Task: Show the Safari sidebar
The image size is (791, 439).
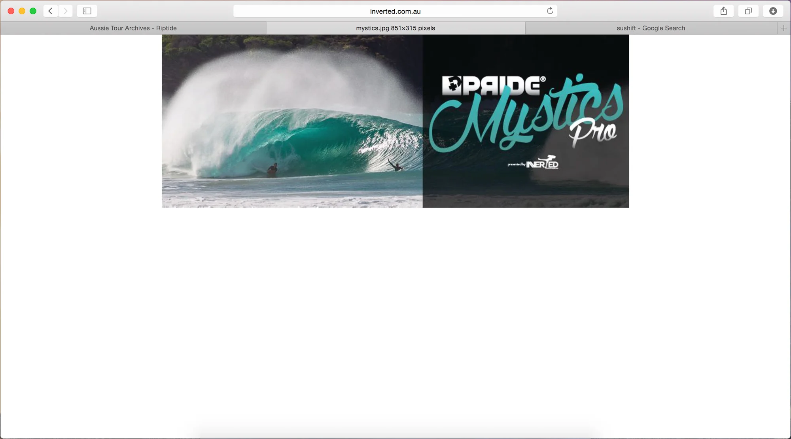Action: coord(87,11)
